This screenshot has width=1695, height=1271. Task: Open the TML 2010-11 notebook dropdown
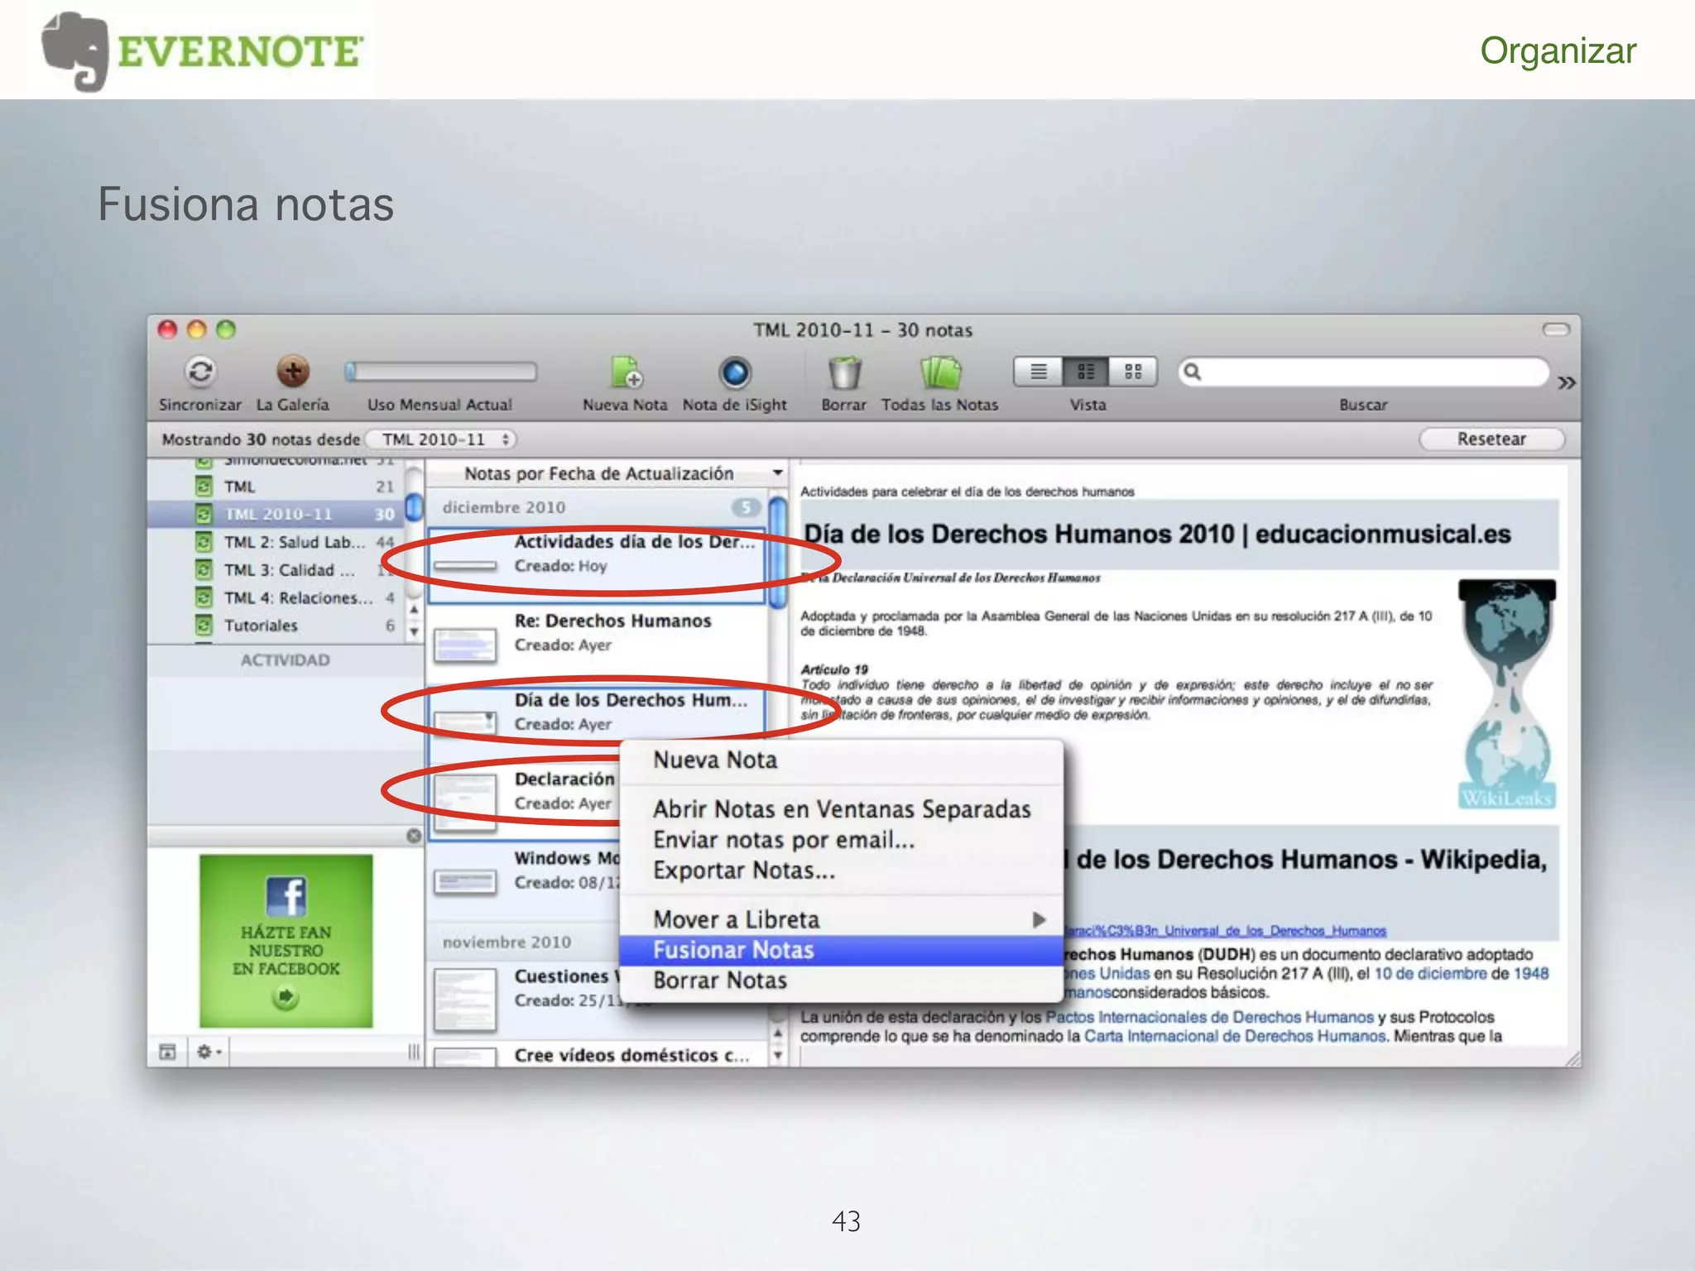[441, 439]
